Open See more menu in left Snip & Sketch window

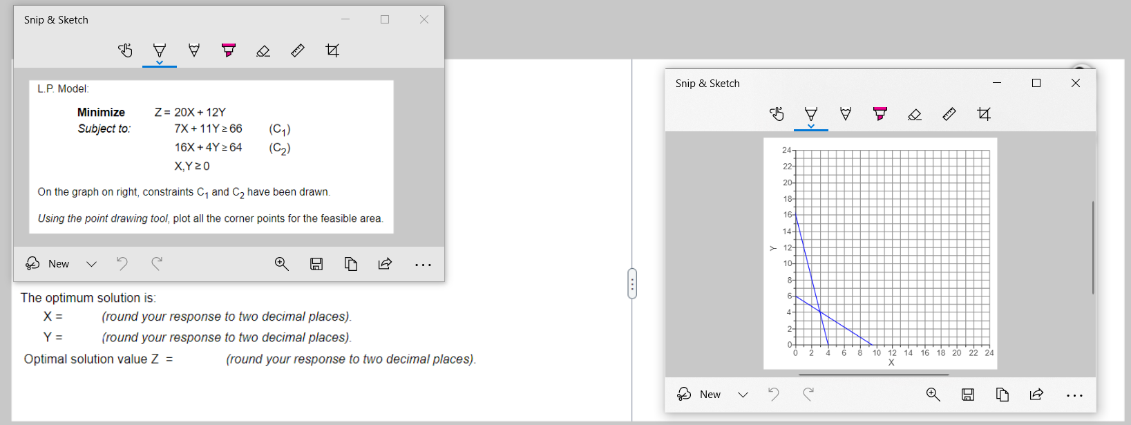click(x=423, y=265)
